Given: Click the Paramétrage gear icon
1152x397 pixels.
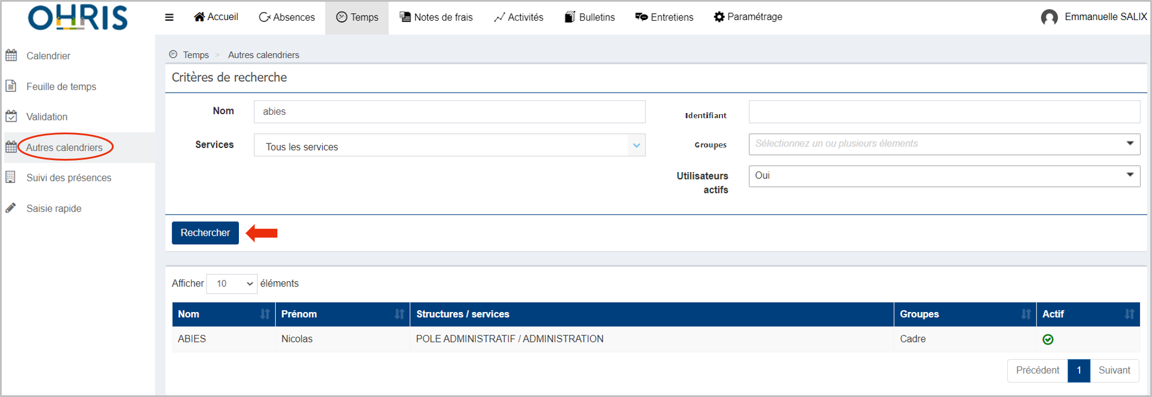Looking at the screenshot, I should click(x=719, y=17).
